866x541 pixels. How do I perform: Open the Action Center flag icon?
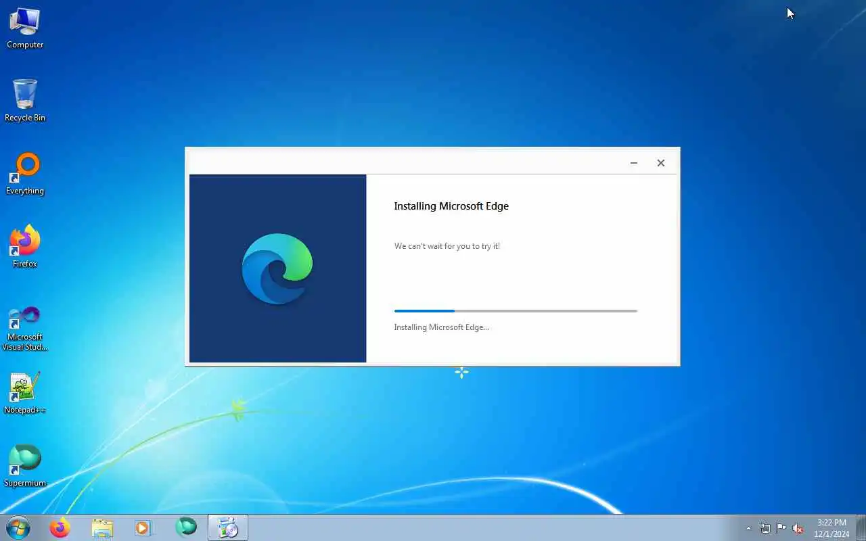point(781,528)
